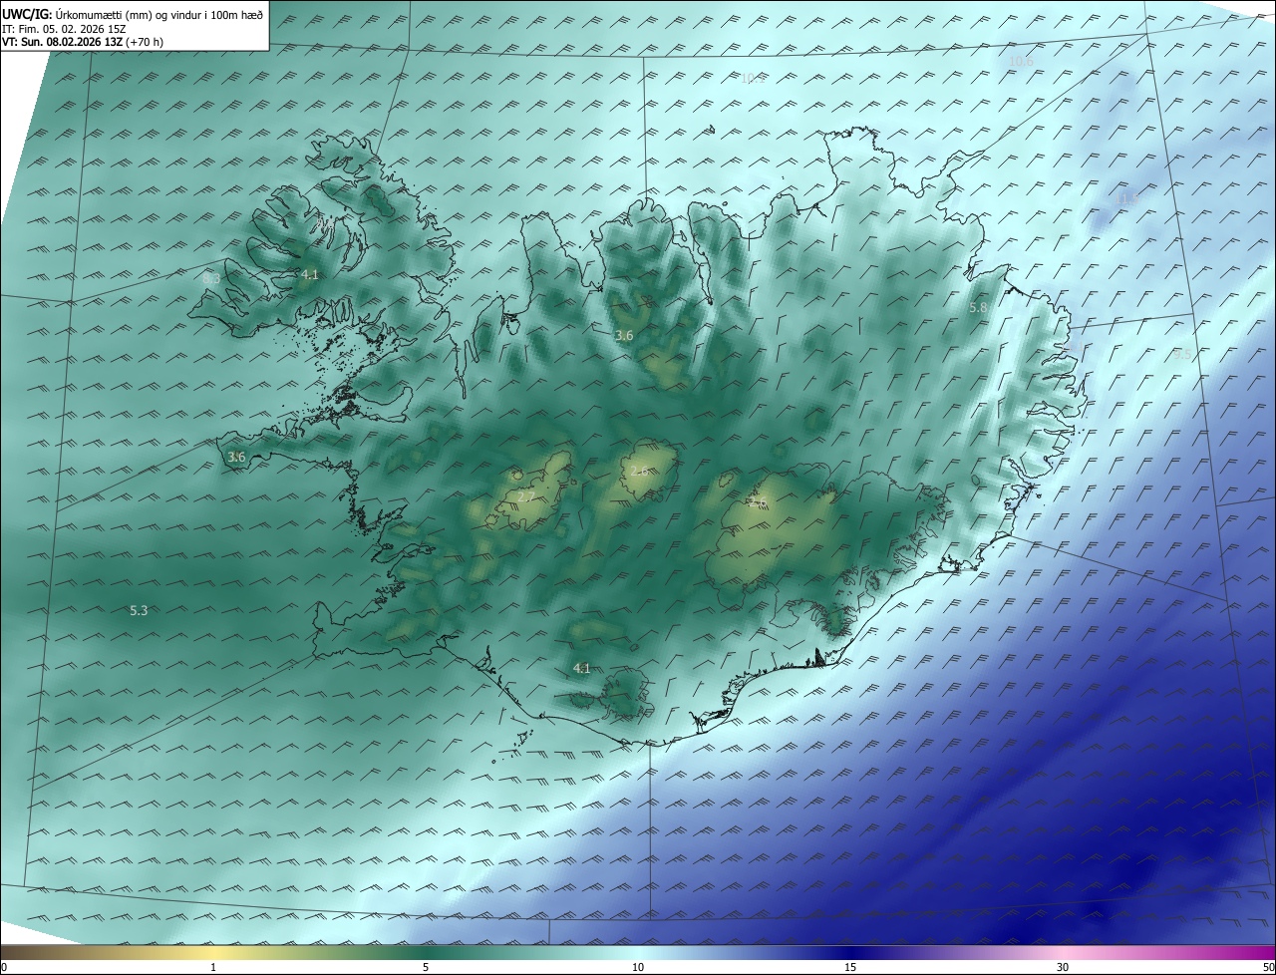Click the '0' label on the color scale
This screenshot has height=975, width=1276.
click(4, 967)
